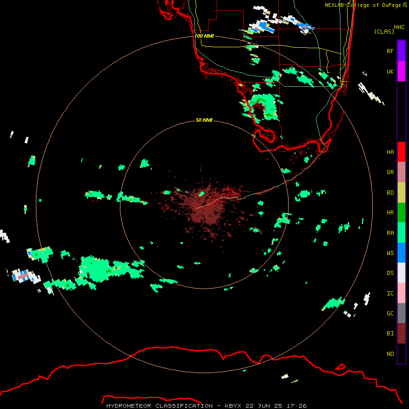Click the WS legend label
The image size is (409, 409).
point(390,253)
